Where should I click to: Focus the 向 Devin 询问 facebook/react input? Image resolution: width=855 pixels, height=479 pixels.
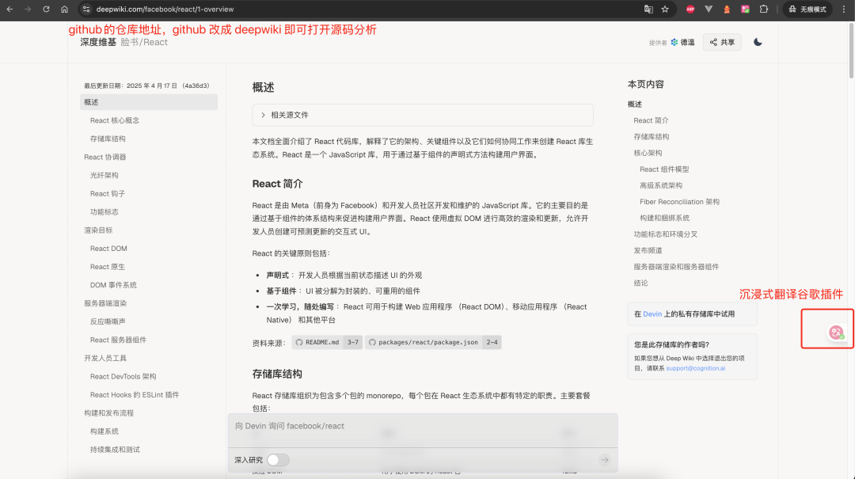click(423, 427)
